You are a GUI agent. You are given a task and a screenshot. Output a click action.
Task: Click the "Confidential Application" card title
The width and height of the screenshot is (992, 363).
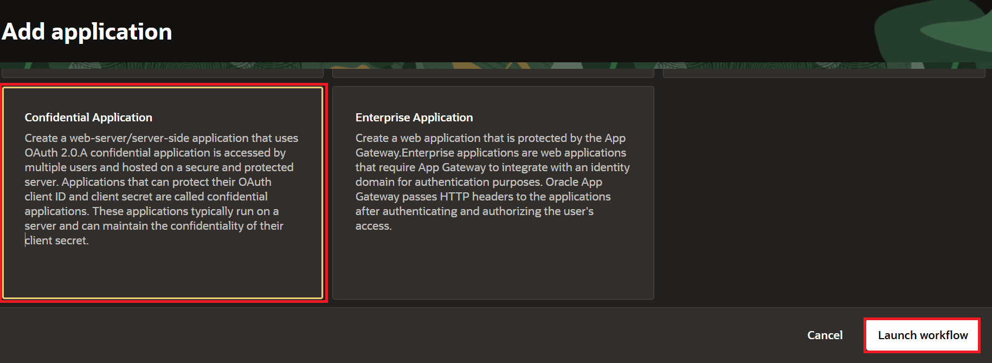[x=88, y=118]
